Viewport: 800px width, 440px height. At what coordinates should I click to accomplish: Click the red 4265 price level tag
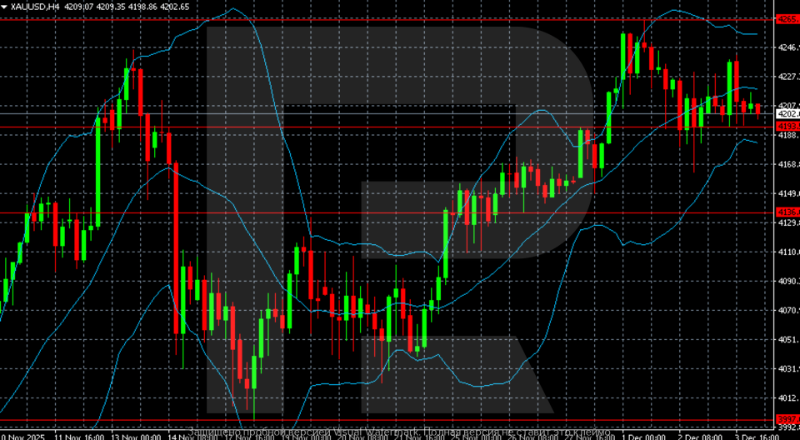pos(787,18)
